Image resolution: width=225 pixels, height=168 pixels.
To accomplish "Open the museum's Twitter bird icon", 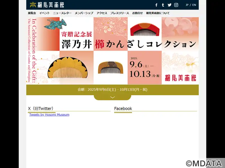I will pos(170,5).
